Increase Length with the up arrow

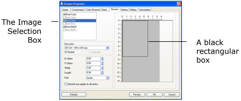[103, 72]
